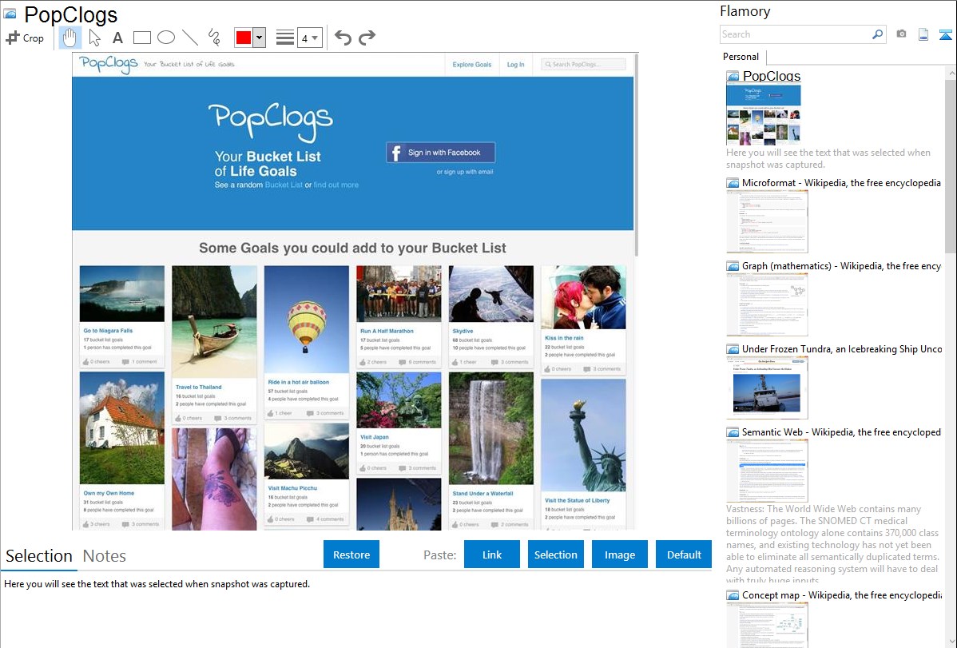Click the Restore button
This screenshot has height=648, width=957.
click(351, 555)
